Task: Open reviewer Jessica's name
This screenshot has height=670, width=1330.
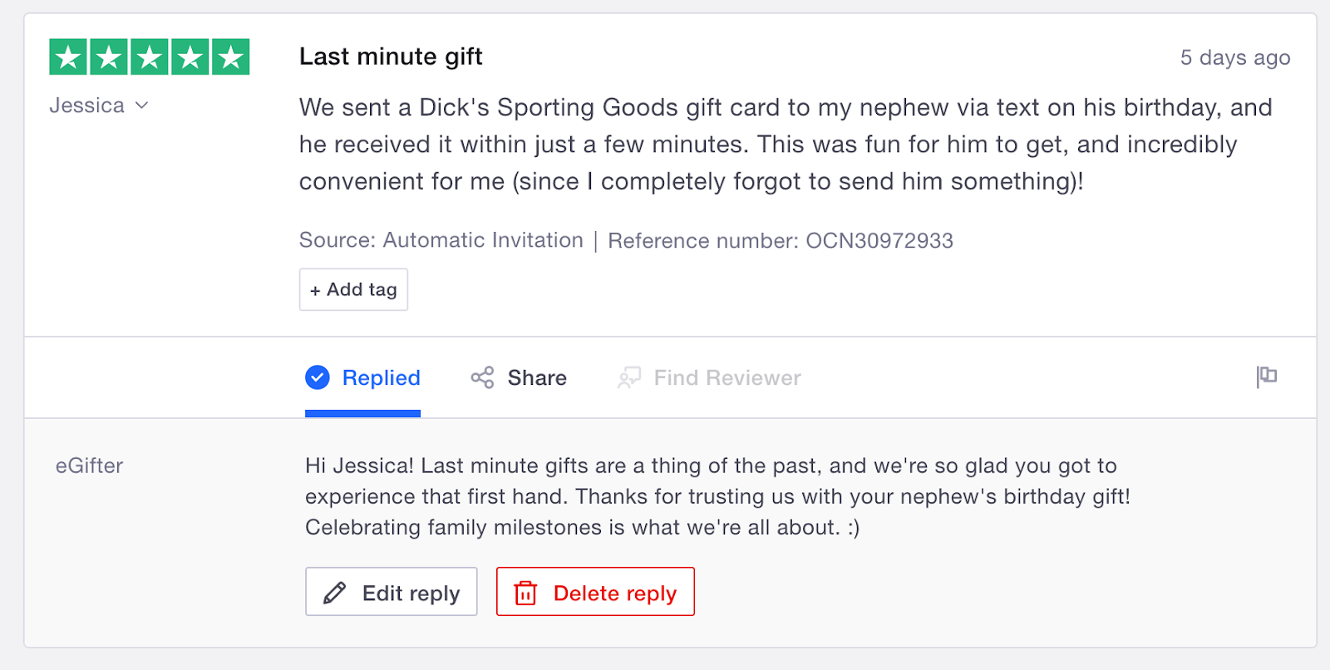Action: coord(86,106)
